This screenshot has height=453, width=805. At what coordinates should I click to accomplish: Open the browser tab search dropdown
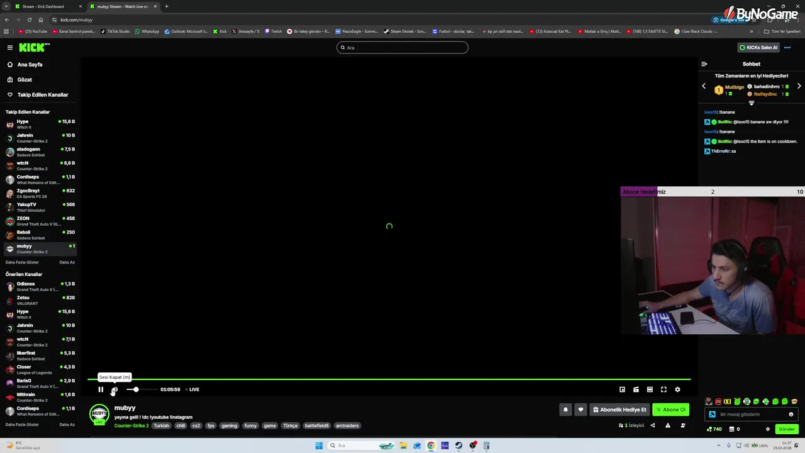(x=6, y=6)
